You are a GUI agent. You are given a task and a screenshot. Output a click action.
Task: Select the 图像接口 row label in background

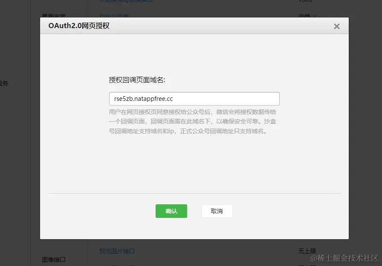(54, 260)
